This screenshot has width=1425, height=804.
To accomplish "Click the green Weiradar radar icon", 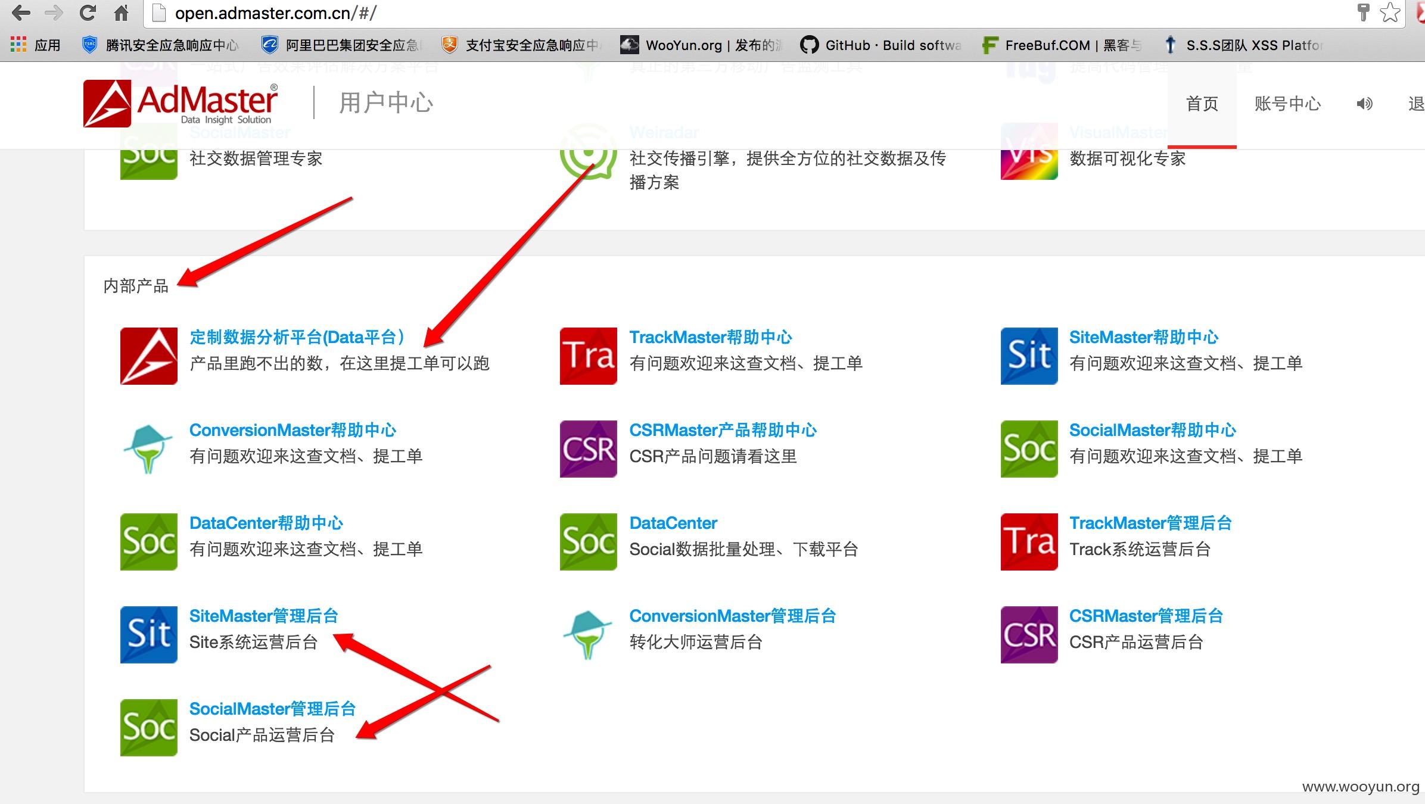I will [589, 151].
